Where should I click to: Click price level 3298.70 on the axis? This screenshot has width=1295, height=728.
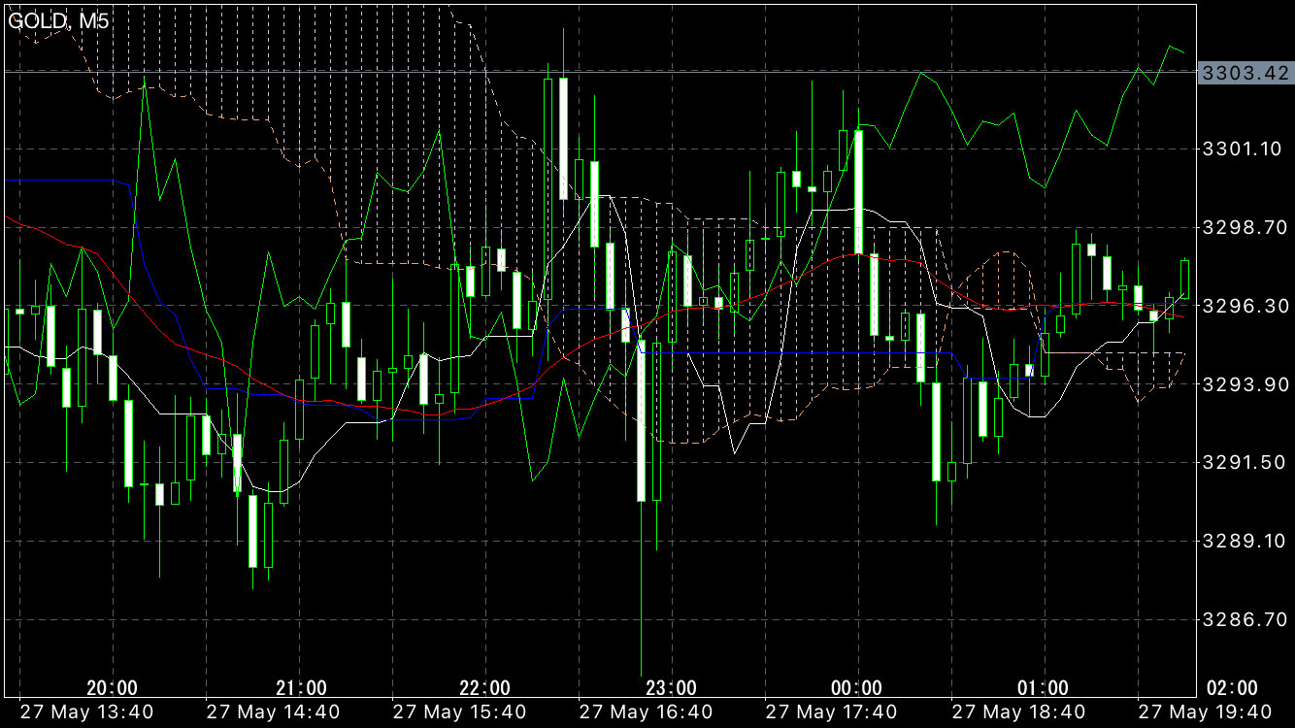pyautogui.click(x=1245, y=227)
